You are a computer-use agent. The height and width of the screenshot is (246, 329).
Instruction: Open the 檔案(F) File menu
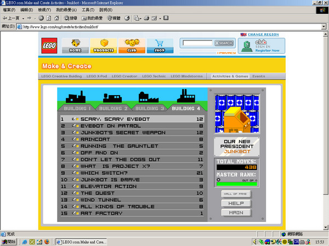coord(9,10)
